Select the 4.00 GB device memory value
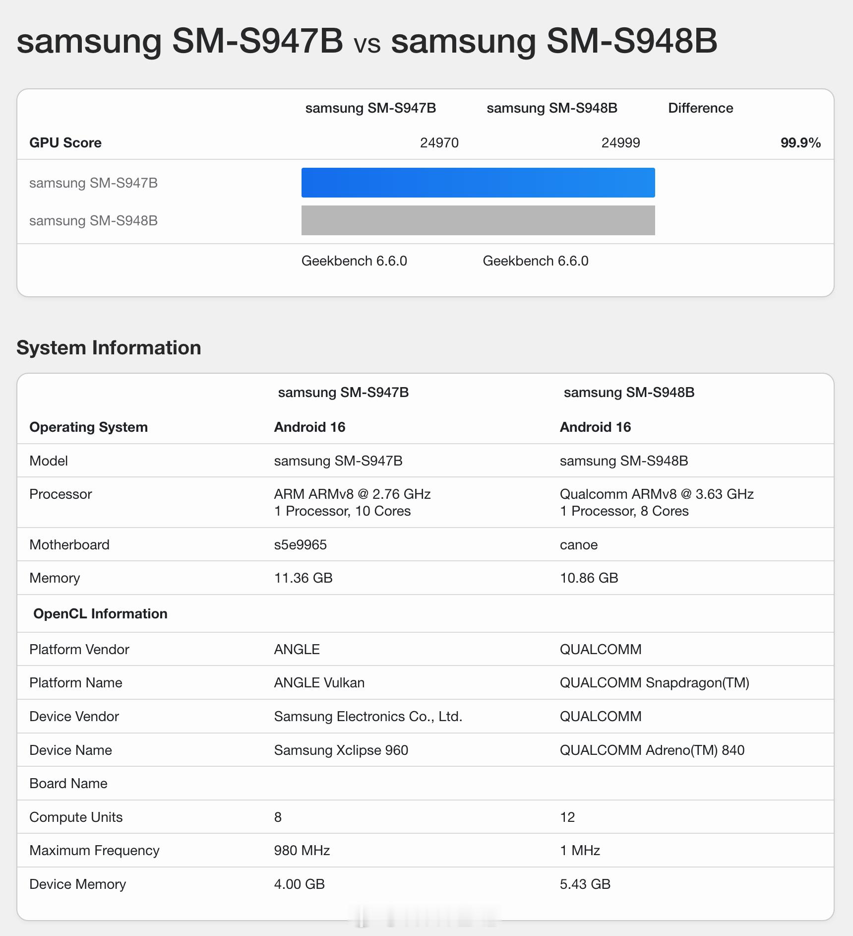853x936 pixels. coord(300,884)
